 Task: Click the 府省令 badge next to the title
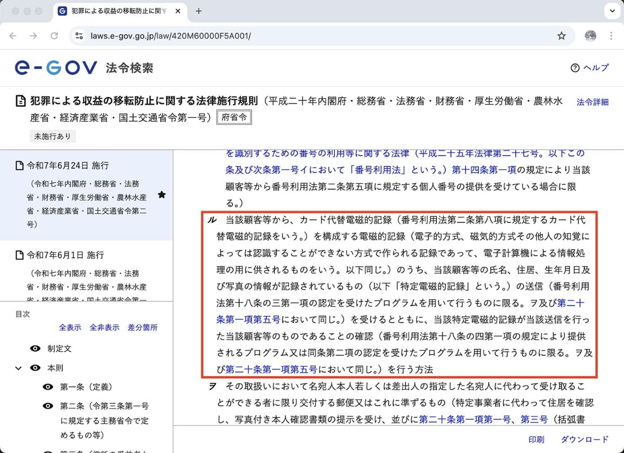point(234,117)
